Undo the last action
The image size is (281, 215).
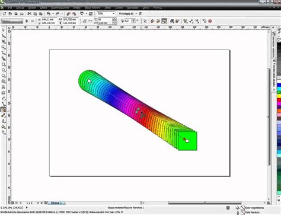49,14
